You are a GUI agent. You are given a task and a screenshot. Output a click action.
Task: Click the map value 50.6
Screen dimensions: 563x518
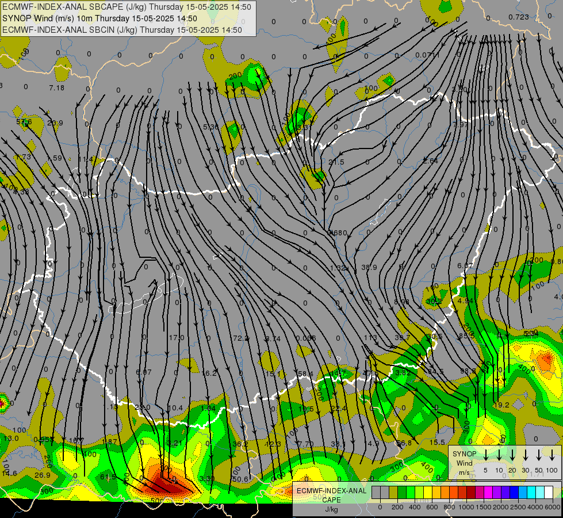(240, 479)
